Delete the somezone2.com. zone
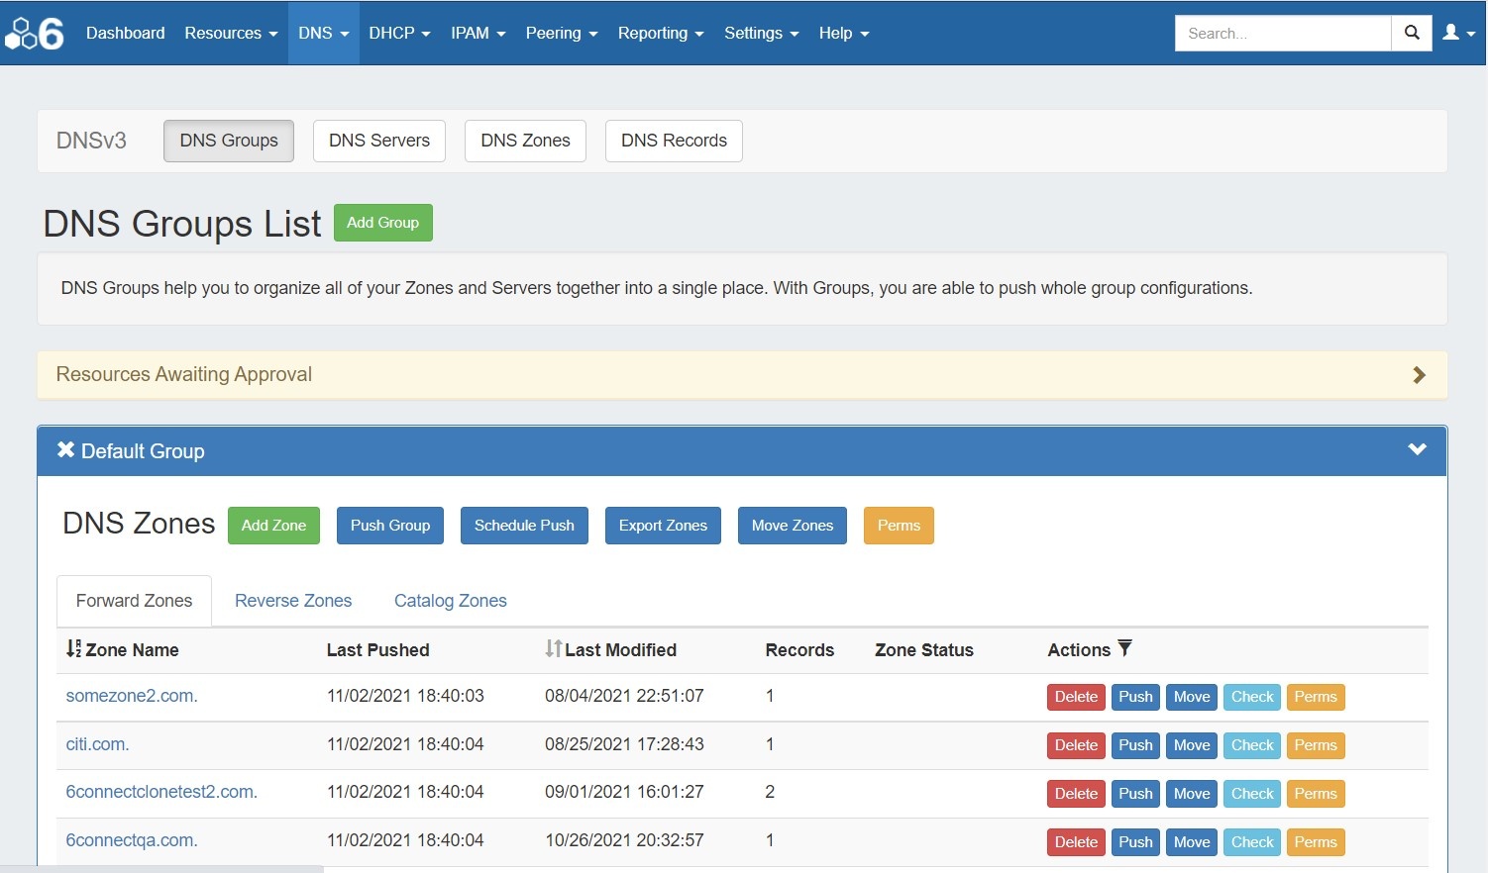Viewport: 1488px width, 873px height. [1076, 697]
